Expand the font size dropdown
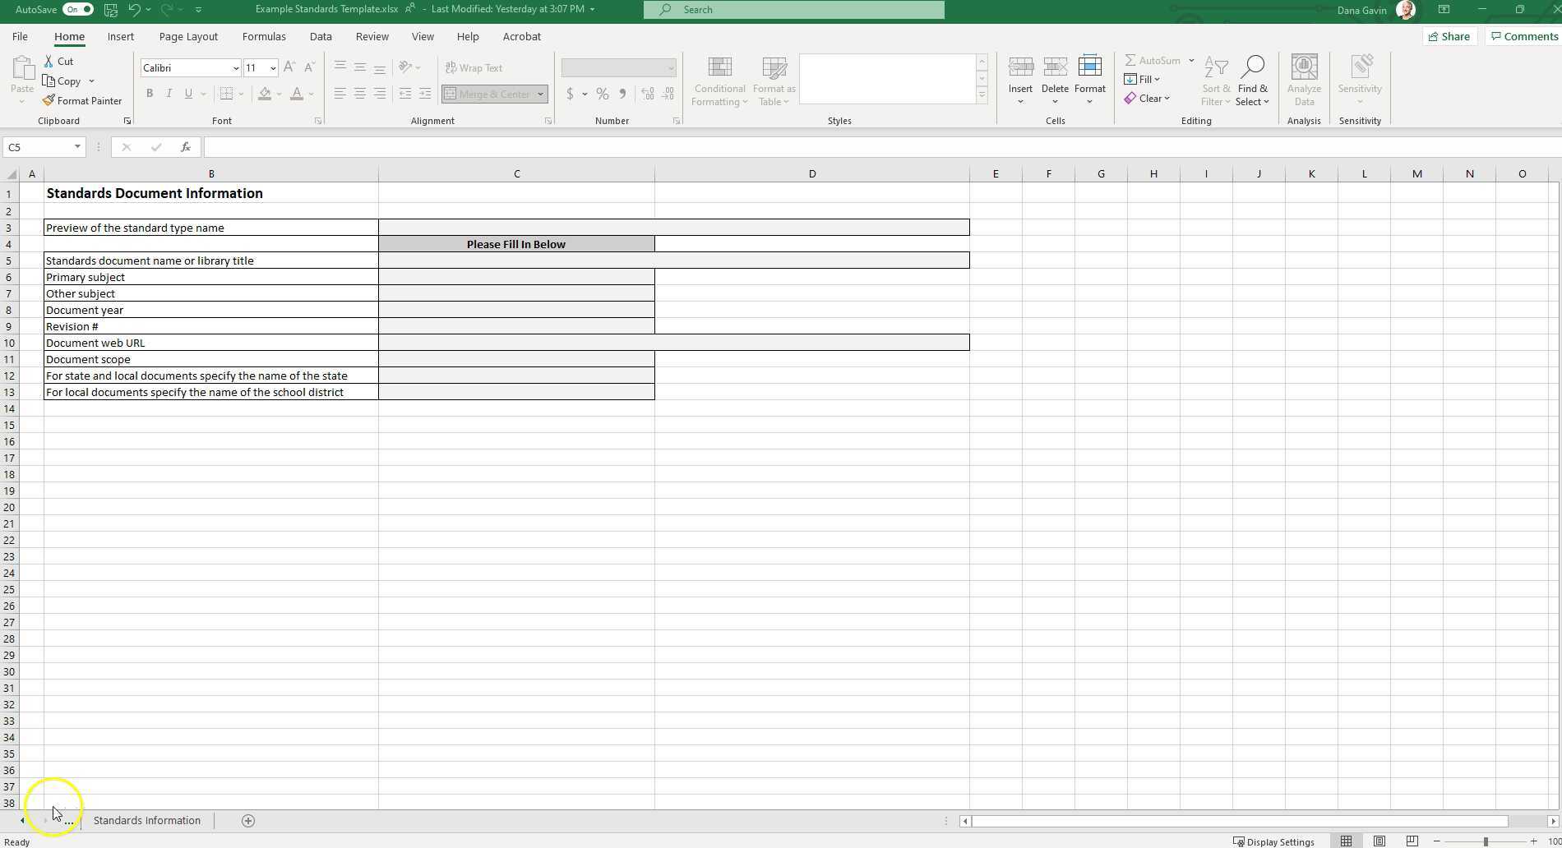The image size is (1562, 848). (x=272, y=67)
